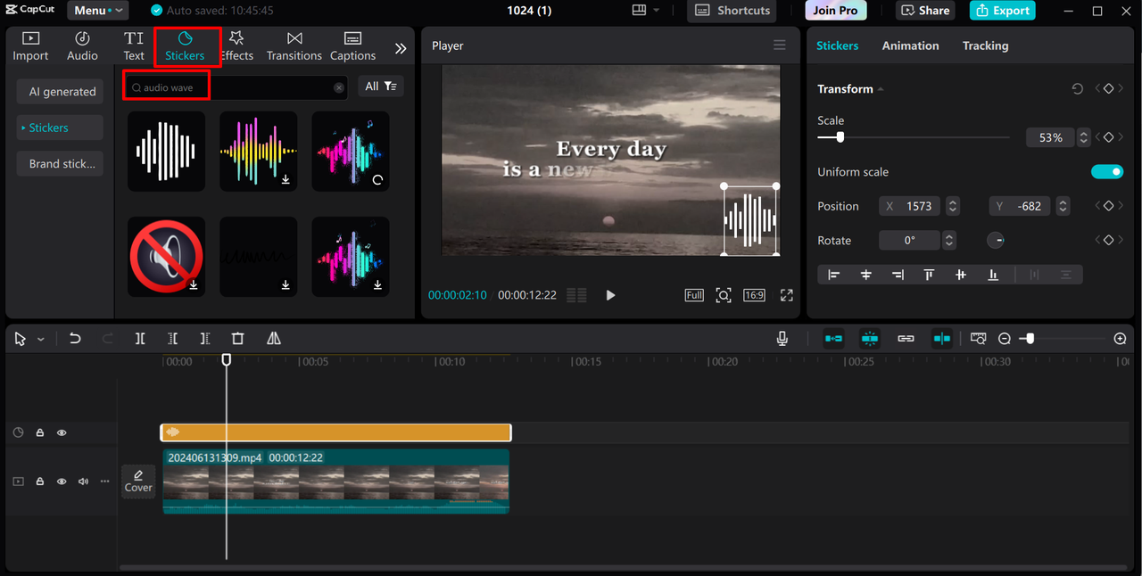Enter fullscreen player mode
The height and width of the screenshot is (576, 1142).
pos(787,295)
